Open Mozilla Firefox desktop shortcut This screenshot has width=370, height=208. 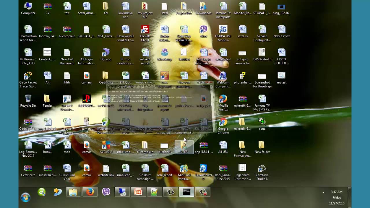[223, 103]
